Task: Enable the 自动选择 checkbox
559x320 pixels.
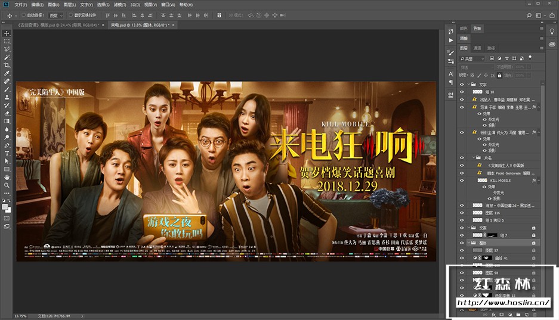Action: click(23, 15)
